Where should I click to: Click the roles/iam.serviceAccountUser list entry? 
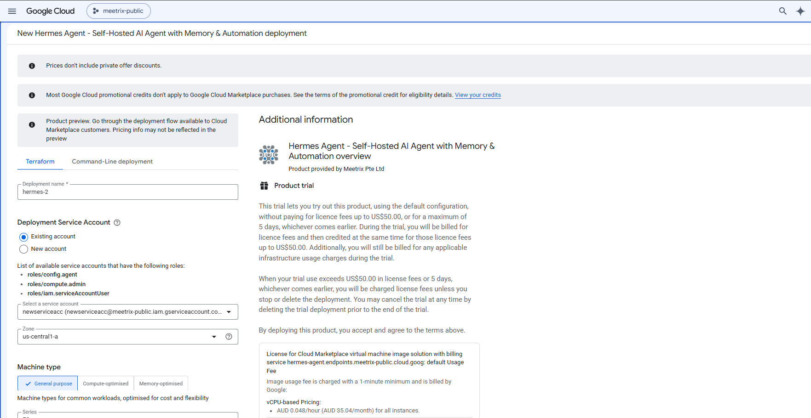coord(69,294)
